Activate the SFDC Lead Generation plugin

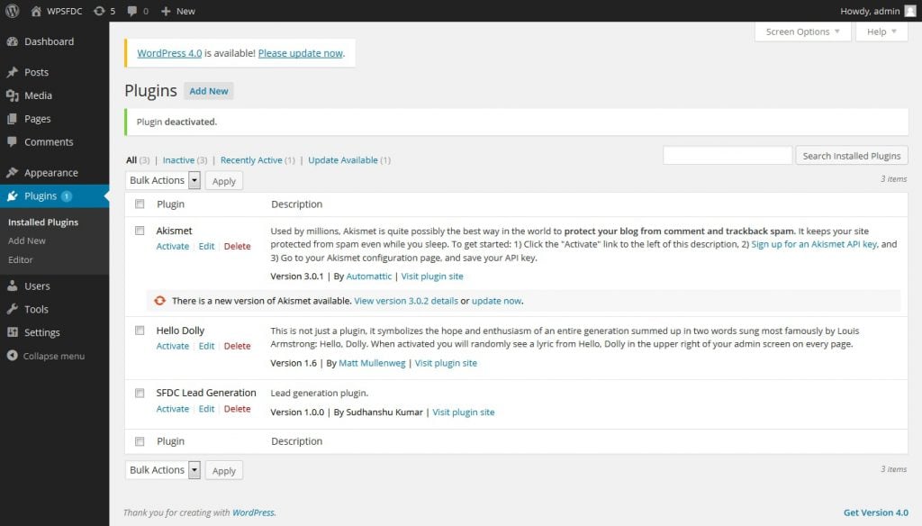(172, 409)
